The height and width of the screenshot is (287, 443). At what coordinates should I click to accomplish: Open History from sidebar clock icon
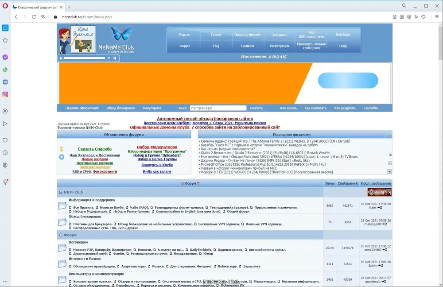coord(5,153)
